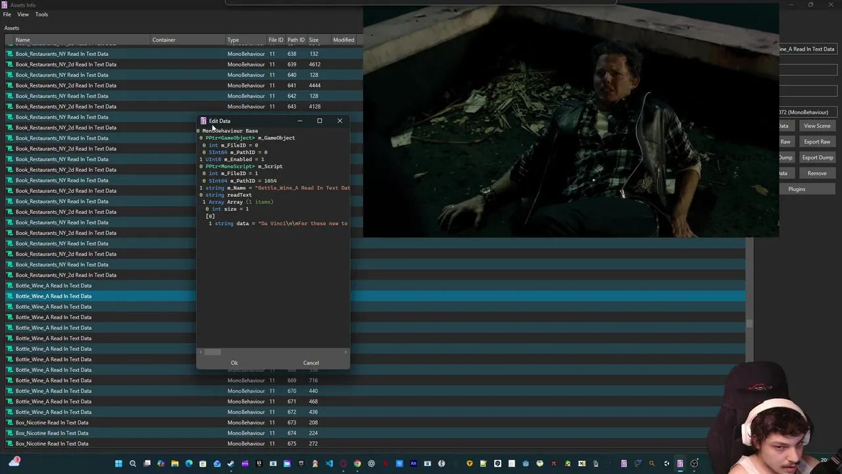The image size is (842, 474).
Task: Click the View Scene button
Action: [817, 126]
